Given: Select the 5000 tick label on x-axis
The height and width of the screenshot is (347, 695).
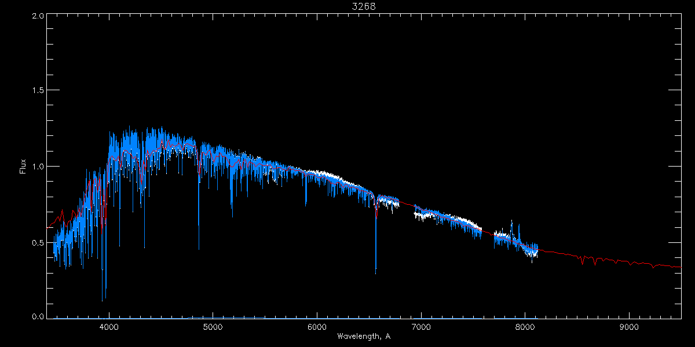Looking at the screenshot, I should (213, 327).
